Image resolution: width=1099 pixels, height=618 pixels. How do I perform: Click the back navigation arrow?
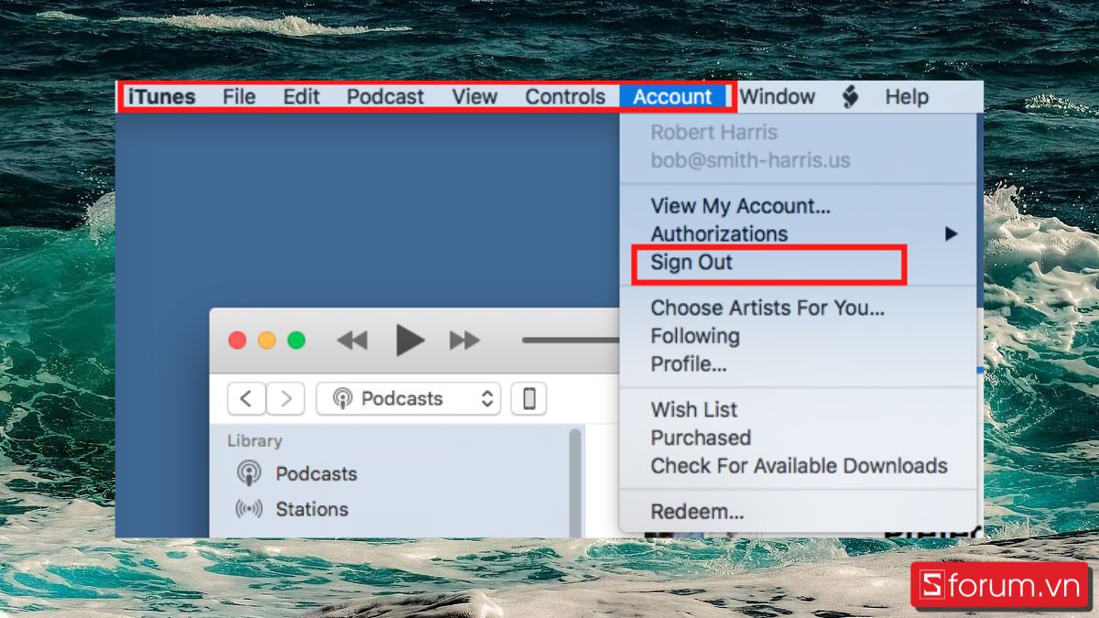pos(245,398)
